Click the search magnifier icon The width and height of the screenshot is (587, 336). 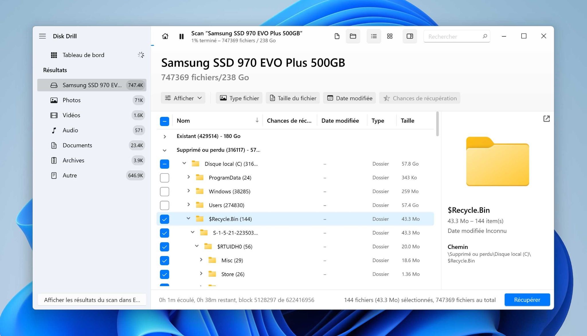click(485, 36)
